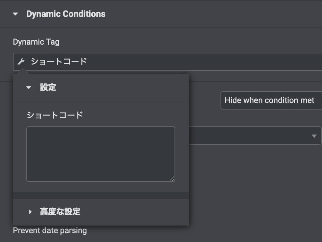Click the popover pointer triangle under wrench
This screenshot has width=322, height=242.
[x=23, y=71]
